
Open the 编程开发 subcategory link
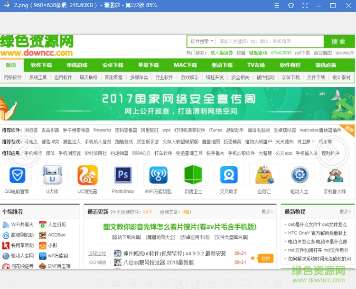215,77
